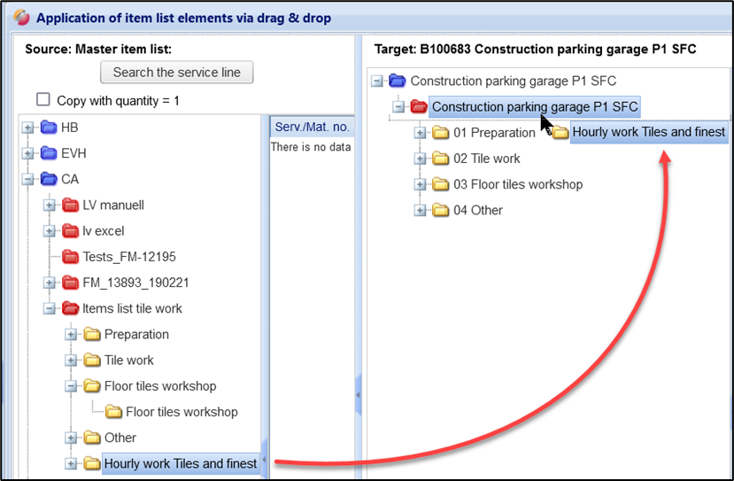Collapse the CA tree node
The width and height of the screenshot is (734, 481).
(x=28, y=179)
